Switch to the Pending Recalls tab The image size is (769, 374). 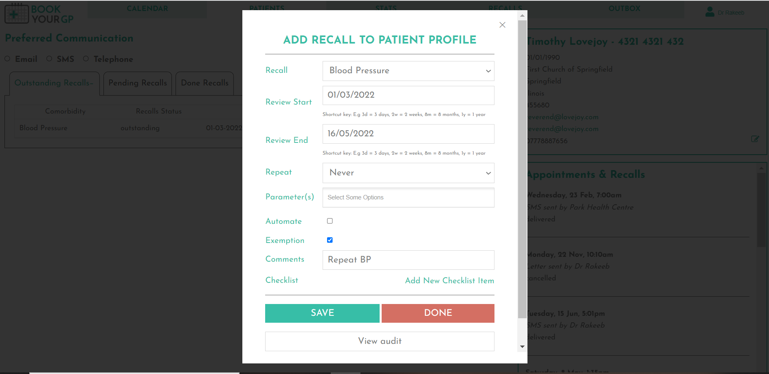click(x=137, y=83)
